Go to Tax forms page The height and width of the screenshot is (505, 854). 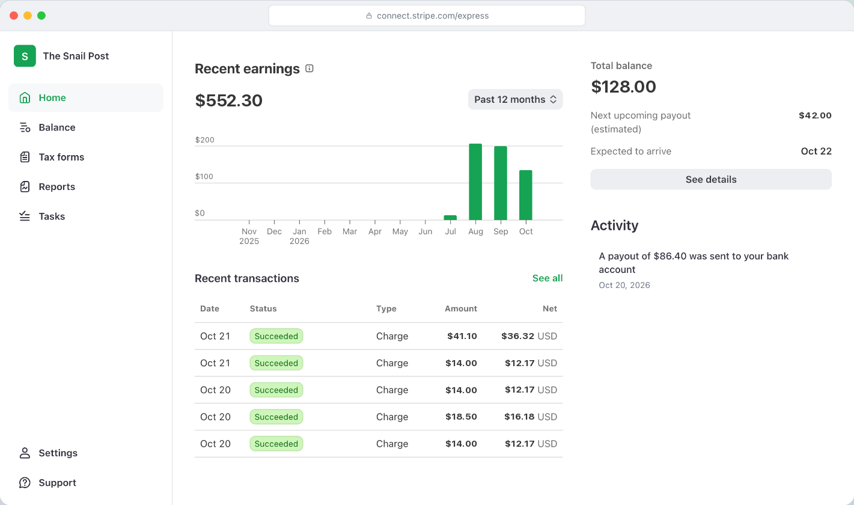tap(86, 157)
